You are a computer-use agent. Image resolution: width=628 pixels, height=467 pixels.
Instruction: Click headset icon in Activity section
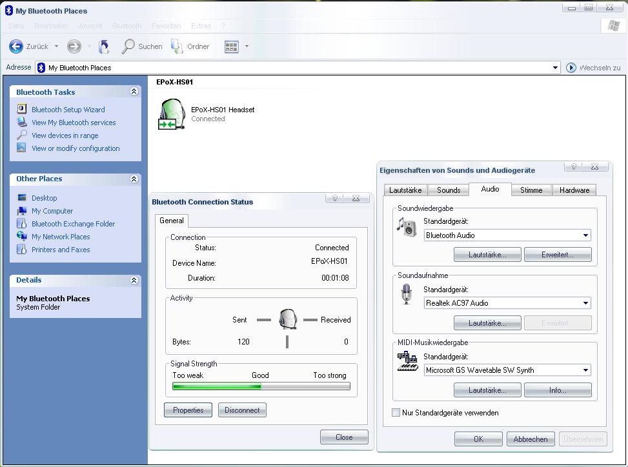(288, 319)
